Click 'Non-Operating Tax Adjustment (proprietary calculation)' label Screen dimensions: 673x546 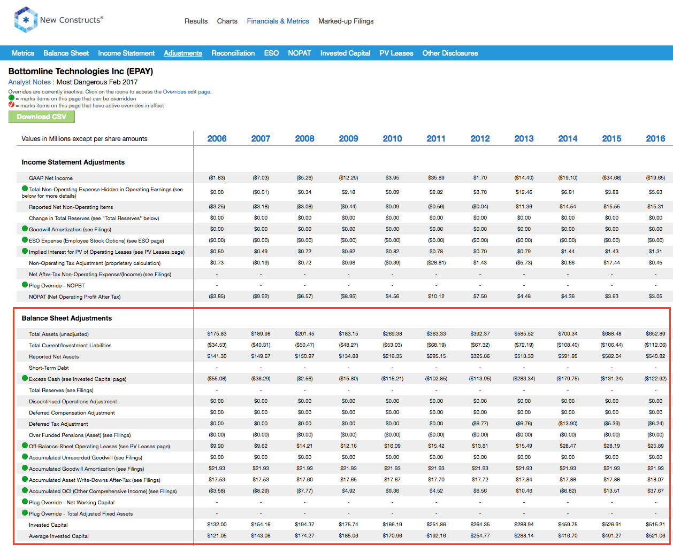95,263
